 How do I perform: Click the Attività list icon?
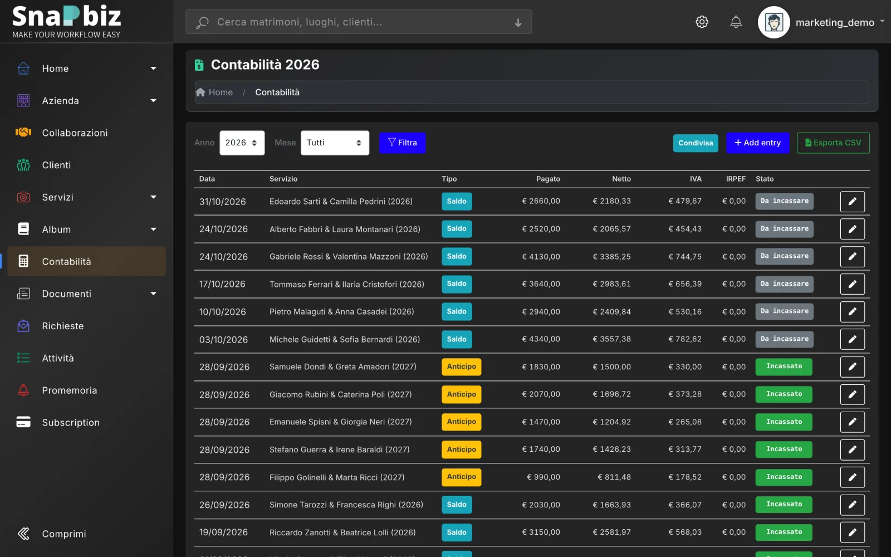tap(23, 358)
